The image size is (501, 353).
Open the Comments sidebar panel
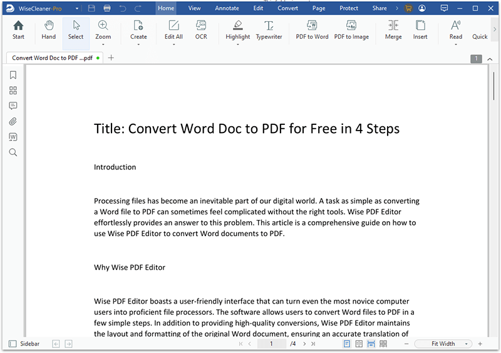coord(13,106)
